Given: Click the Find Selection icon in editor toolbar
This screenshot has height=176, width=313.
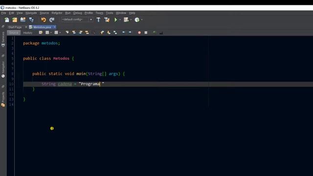Looking at the screenshot, I should (67, 32).
